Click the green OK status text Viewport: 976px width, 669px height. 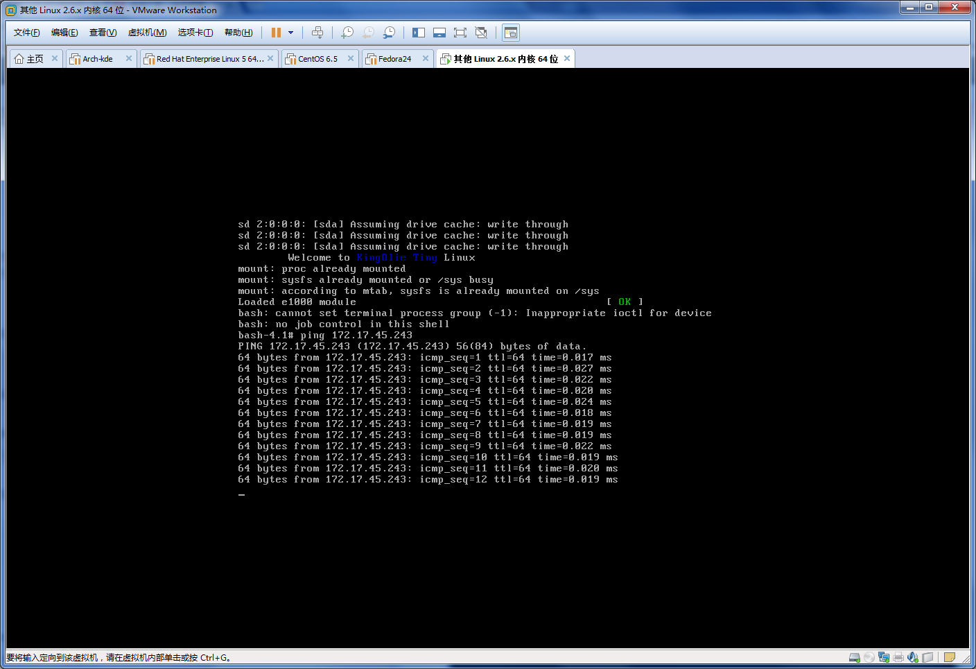tap(625, 302)
